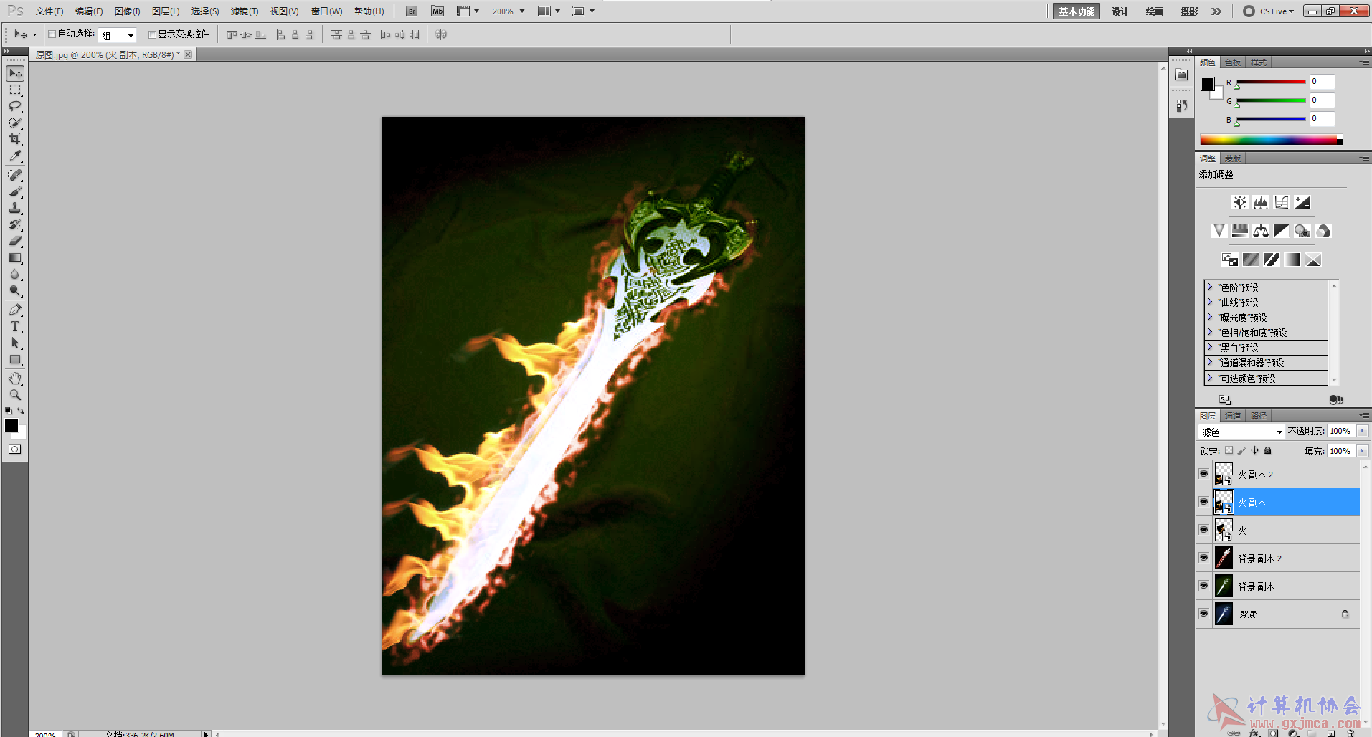The height and width of the screenshot is (737, 1372).
Task: Select the Pen tool
Action: [x=15, y=310]
